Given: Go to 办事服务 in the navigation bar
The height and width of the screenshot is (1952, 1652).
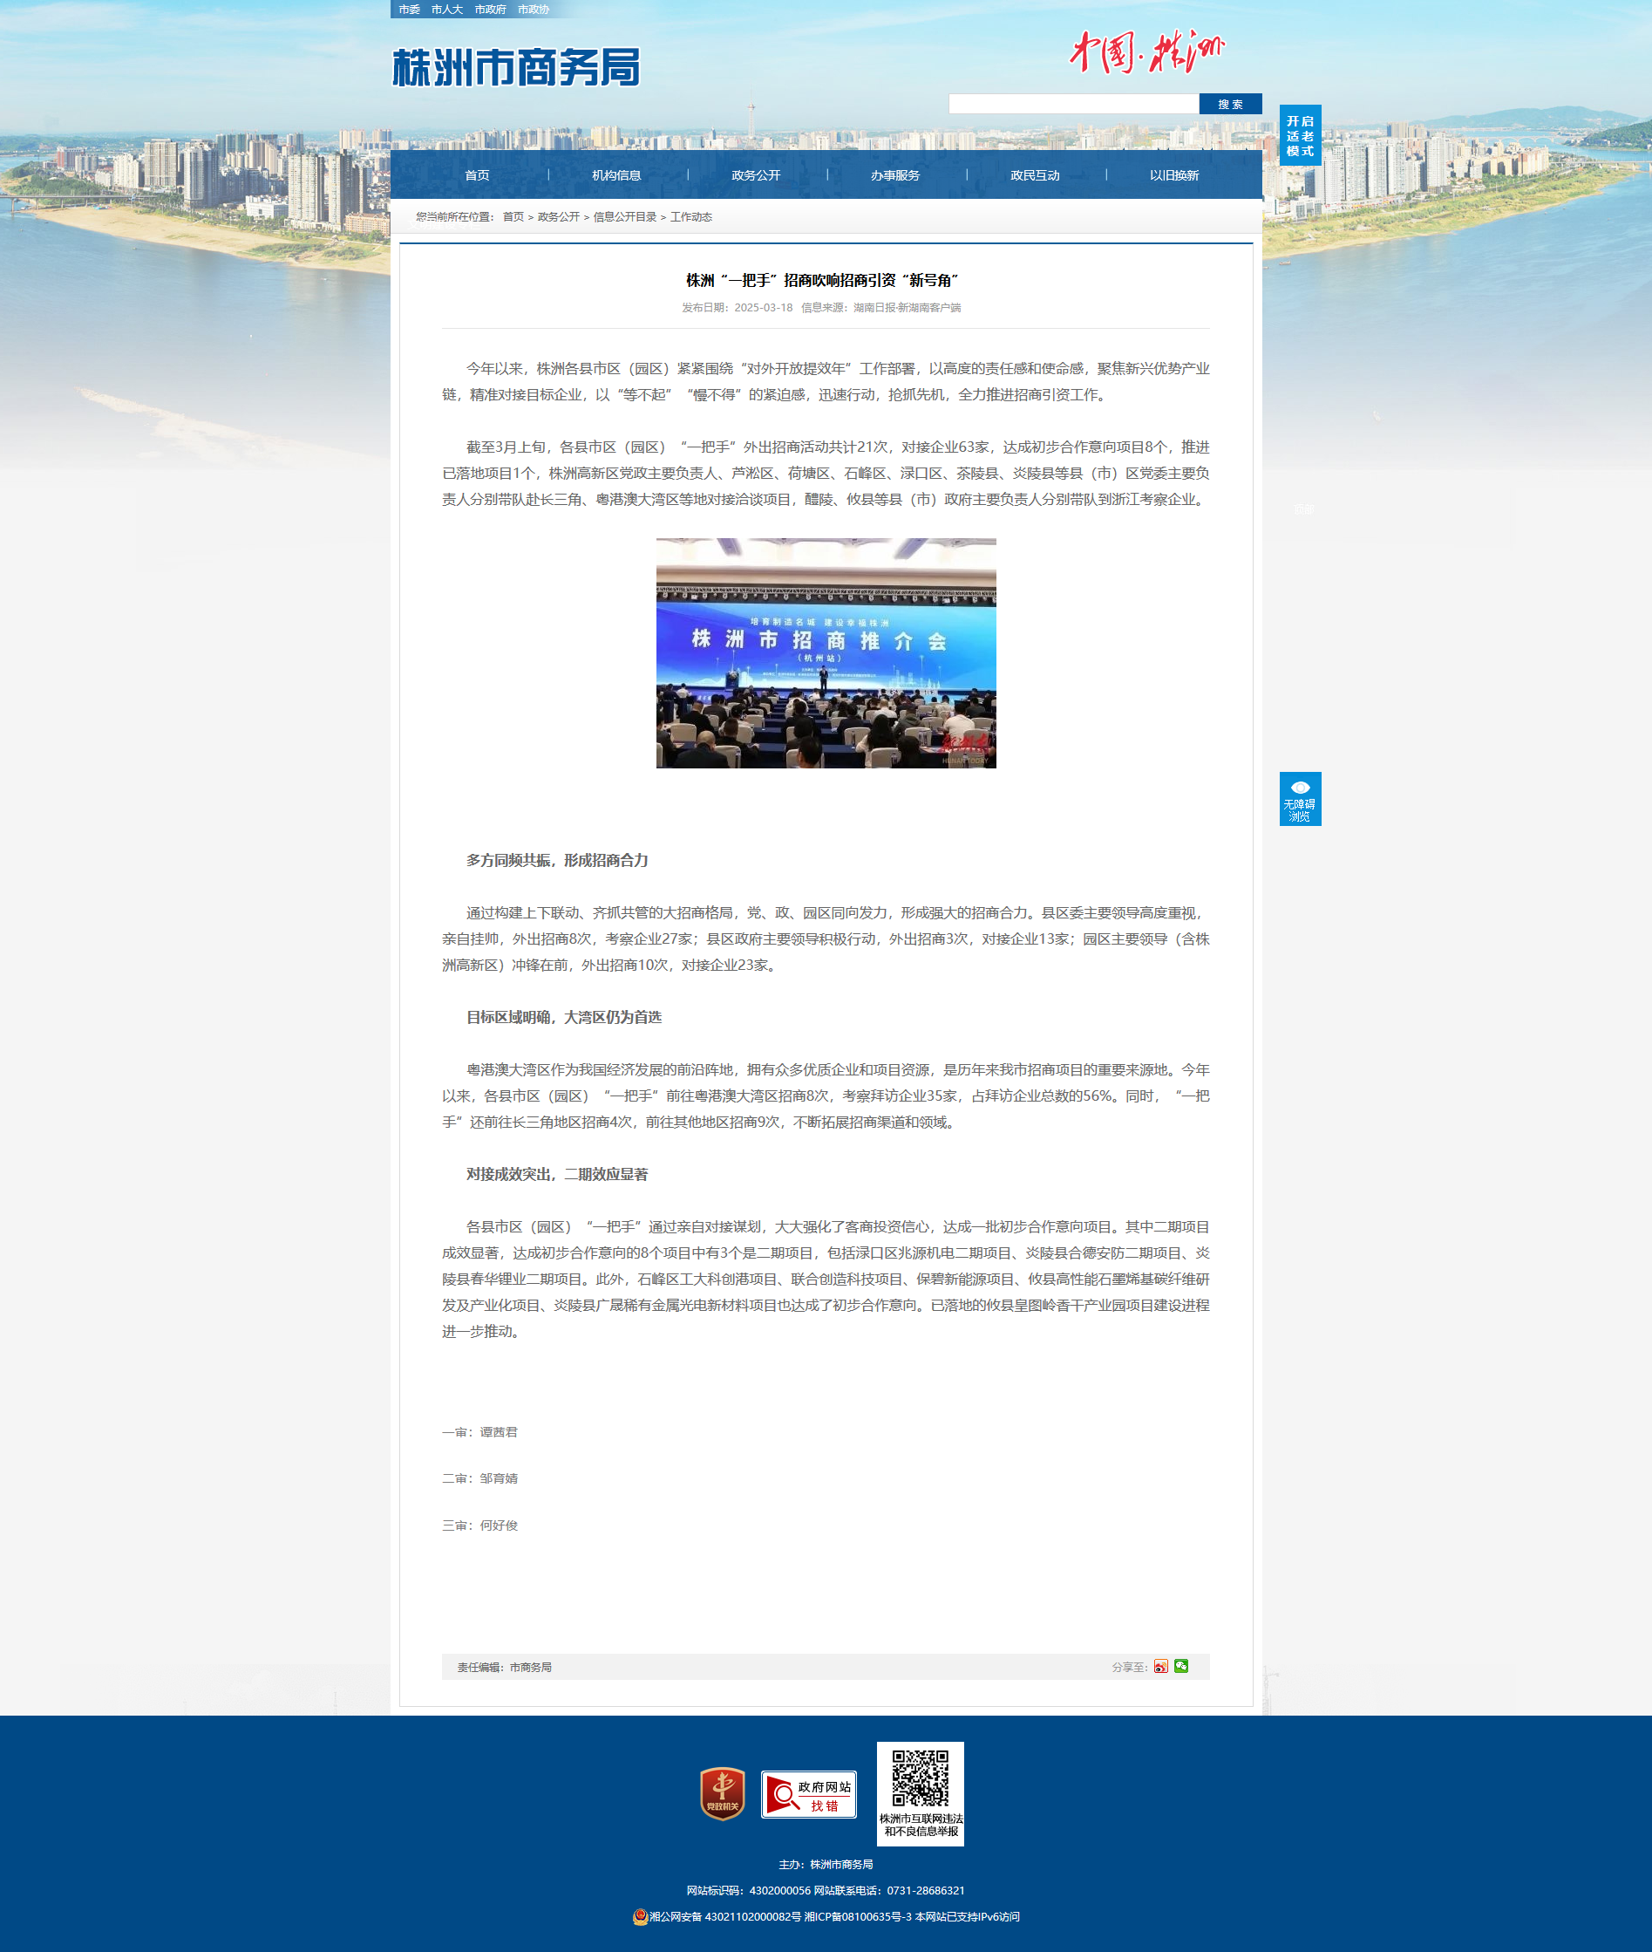Looking at the screenshot, I should (x=895, y=175).
